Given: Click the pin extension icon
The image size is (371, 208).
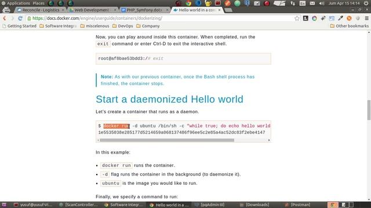Looking at the screenshot, I should (x=323, y=18).
